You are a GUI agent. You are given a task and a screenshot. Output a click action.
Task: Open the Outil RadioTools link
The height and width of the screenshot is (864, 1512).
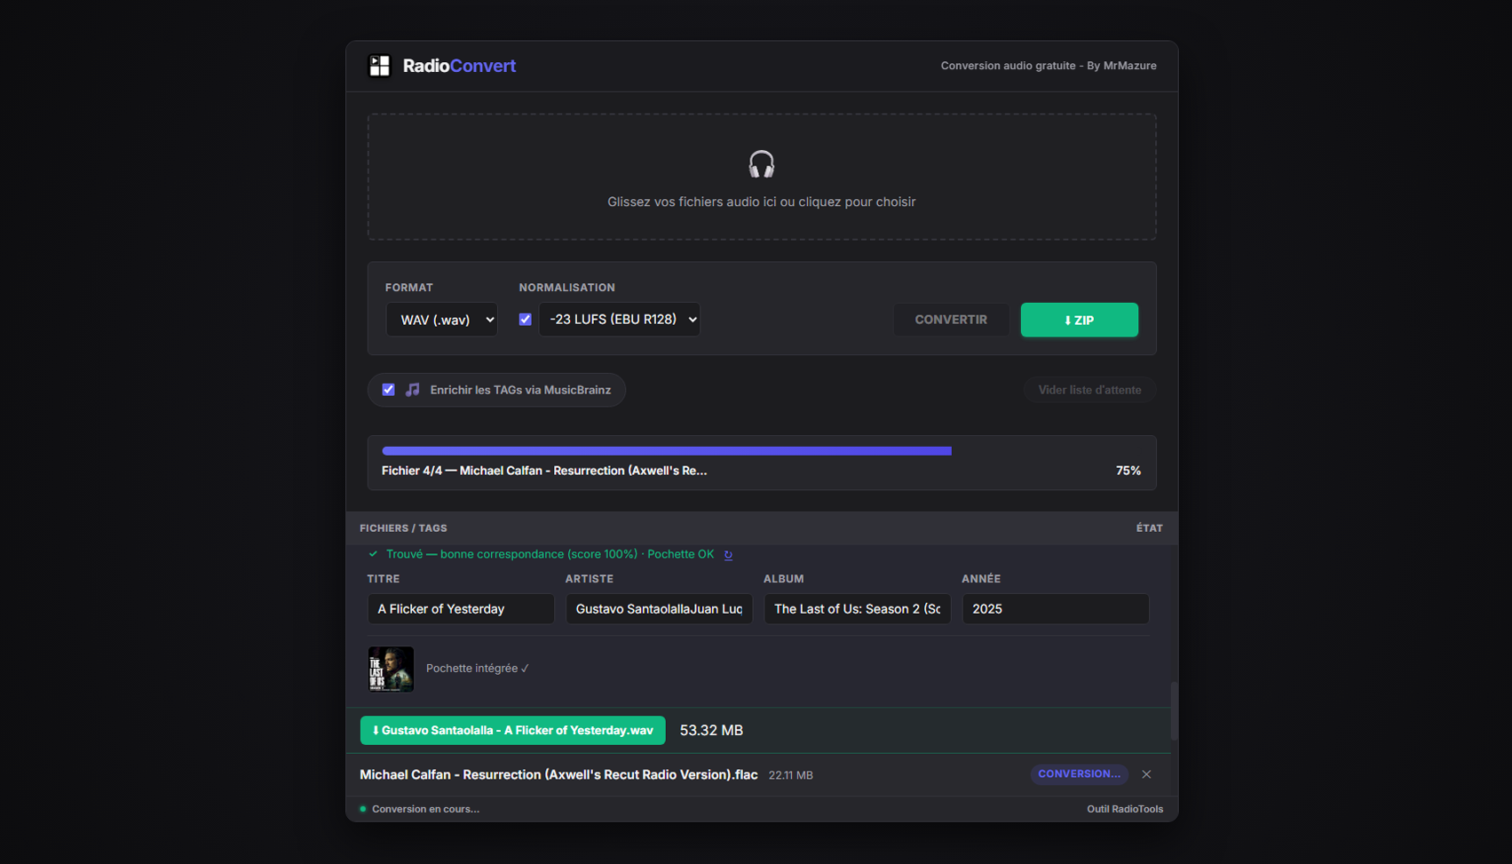point(1125,809)
